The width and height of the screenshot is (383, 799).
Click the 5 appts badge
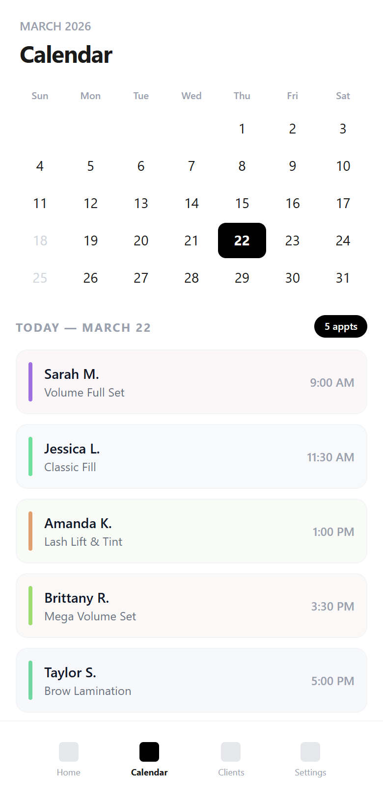pos(341,326)
